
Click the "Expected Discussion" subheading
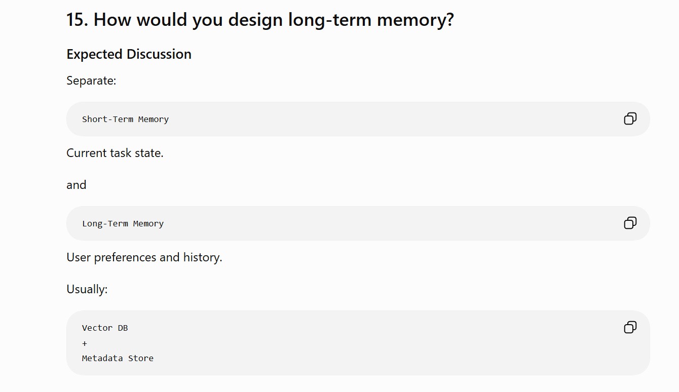(x=129, y=54)
